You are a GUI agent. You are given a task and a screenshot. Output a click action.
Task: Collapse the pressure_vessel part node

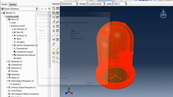pos(10,26)
